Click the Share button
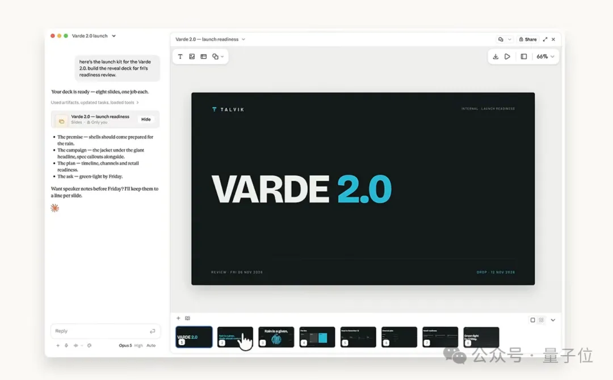The width and height of the screenshot is (613, 380). click(x=528, y=40)
